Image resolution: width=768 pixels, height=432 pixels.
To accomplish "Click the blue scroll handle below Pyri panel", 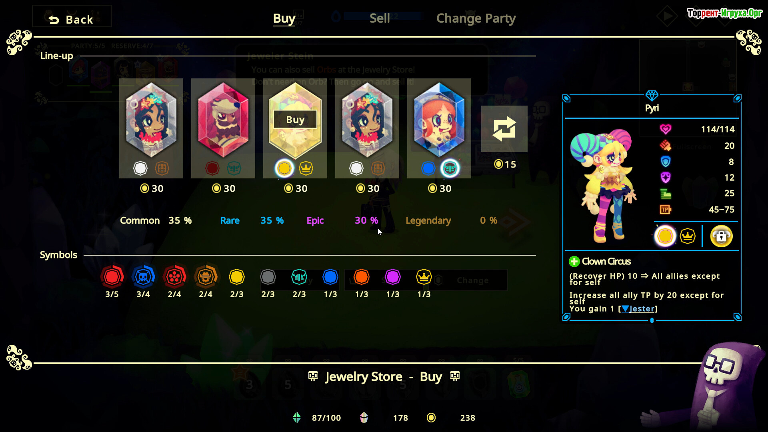I will 652,320.
